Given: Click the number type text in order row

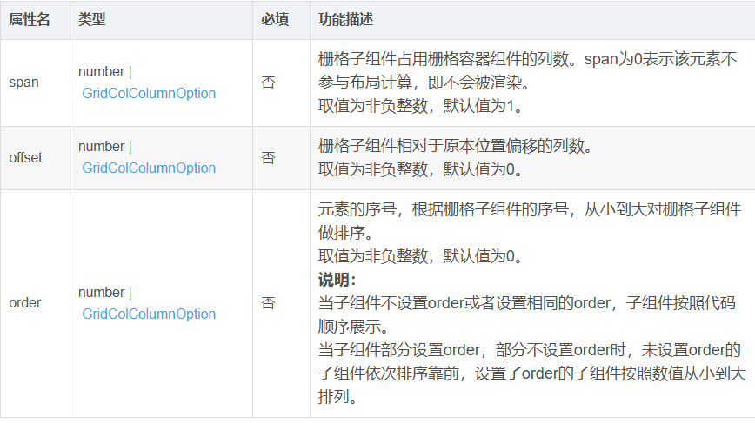Looking at the screenshot, I should coord(101,292).
